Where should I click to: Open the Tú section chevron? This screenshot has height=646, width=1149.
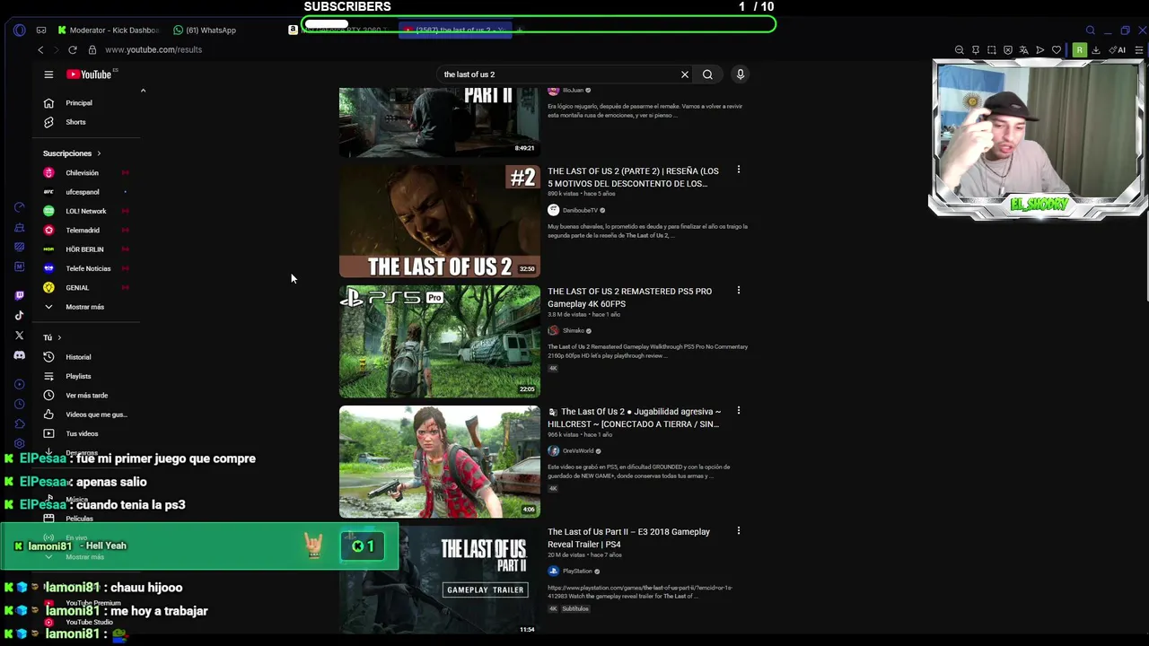(59, 337)
